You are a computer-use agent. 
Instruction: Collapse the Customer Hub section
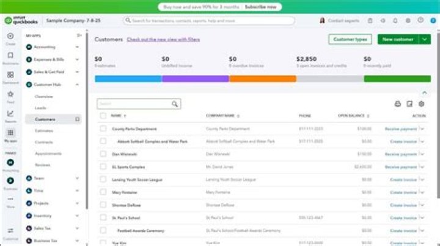coord(77,85)
